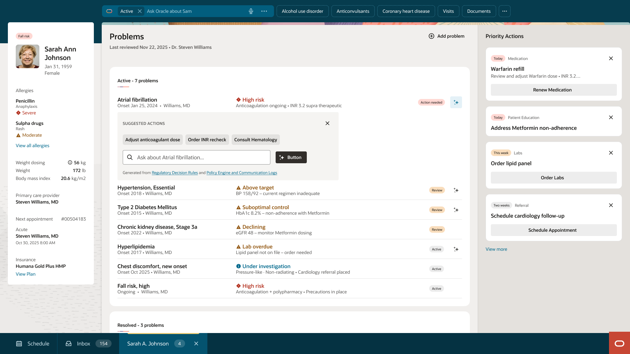Select Anticonvulsants chip
This screenshot has width=630, height=354.
click(353, 11)
